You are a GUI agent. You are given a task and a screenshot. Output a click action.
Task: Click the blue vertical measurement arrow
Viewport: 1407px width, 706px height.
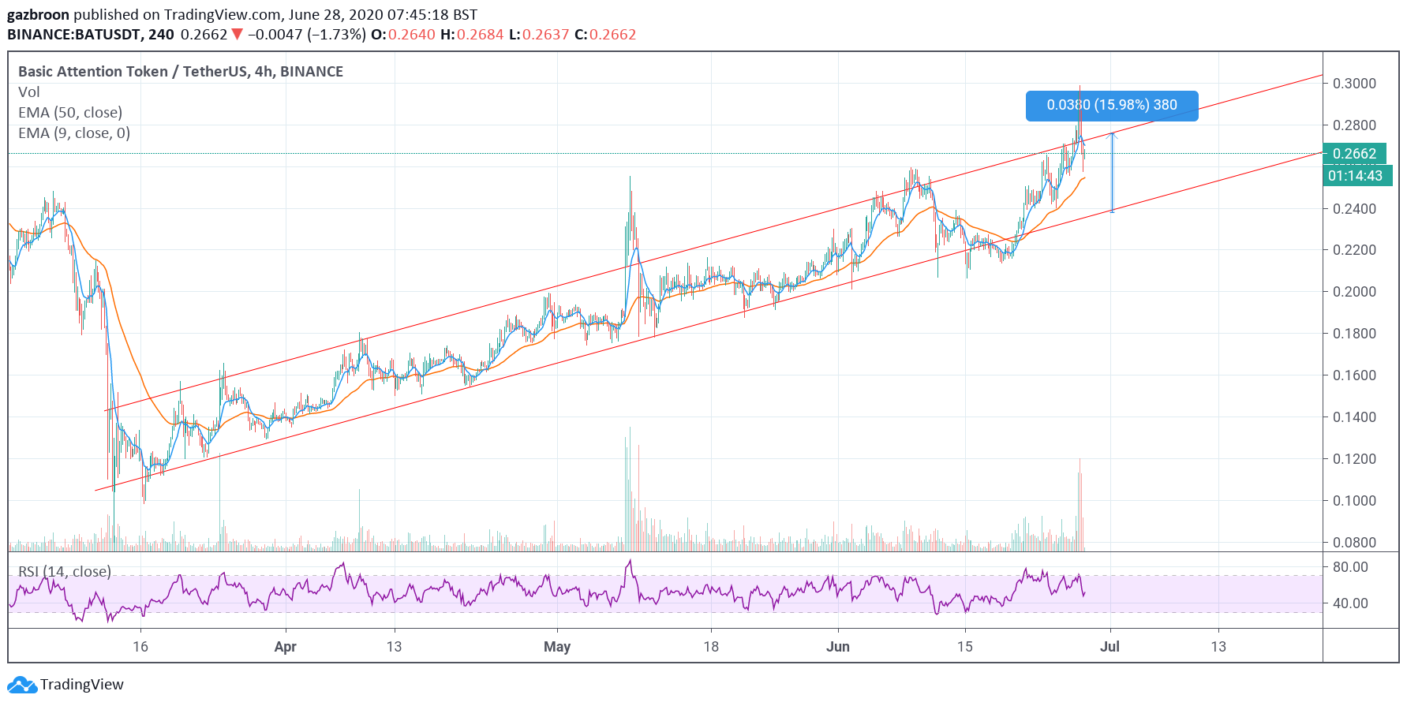pos(1113,172)
